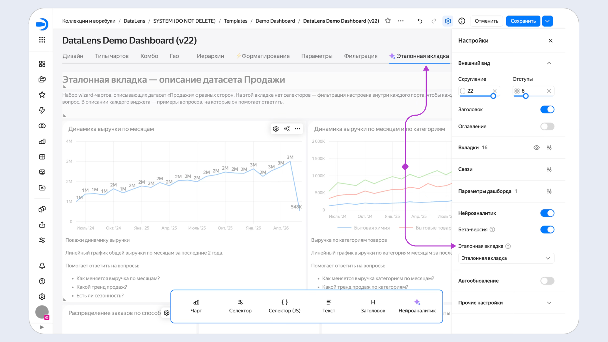
Task: Open notifications bell in sidebar
Action: tap(42, 266)
